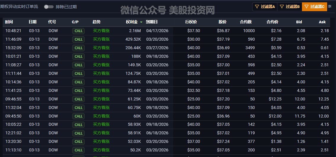The image size is (336, 157).
Task: Open the filter settings sliders icon
Action: pyautogui.click(x=330, y=6)
